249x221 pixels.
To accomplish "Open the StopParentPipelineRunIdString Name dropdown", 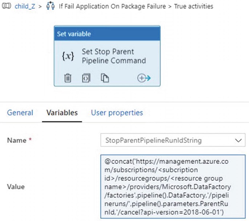I will pyautogui.click(x=173, y=140).
